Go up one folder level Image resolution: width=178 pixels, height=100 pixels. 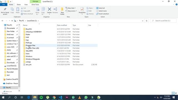(12, 21)
